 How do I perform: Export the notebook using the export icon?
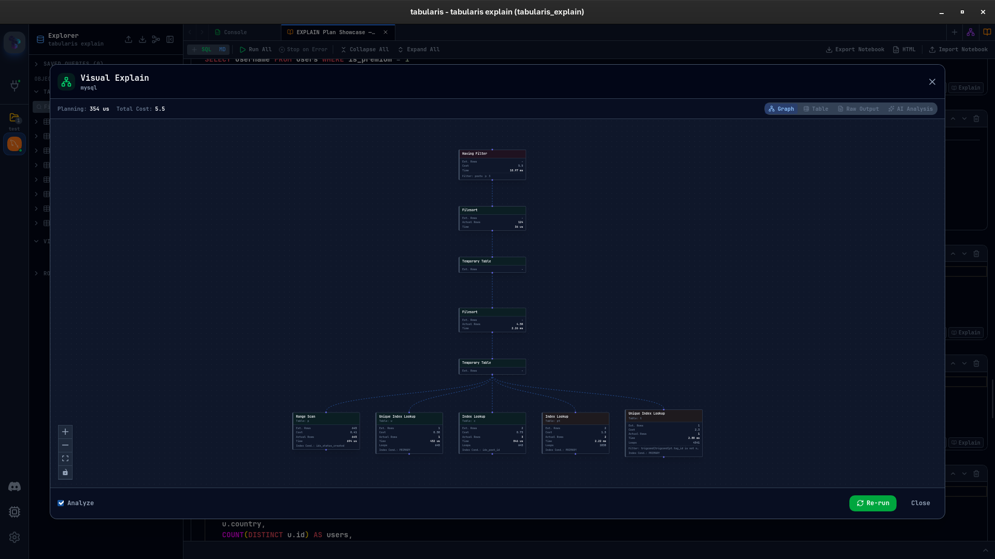click(854, 49)
